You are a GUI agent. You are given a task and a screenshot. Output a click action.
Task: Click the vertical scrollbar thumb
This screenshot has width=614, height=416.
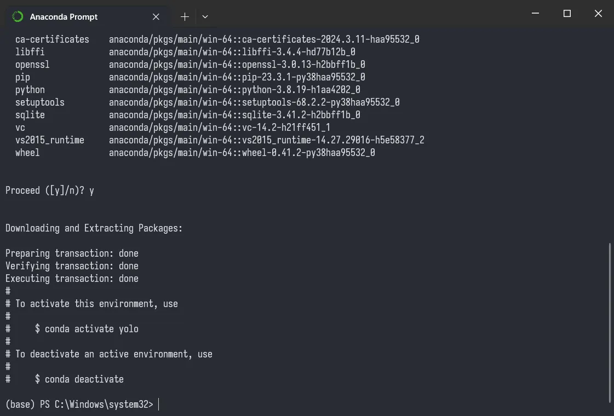pyautogui.click(x=610, y=323)
